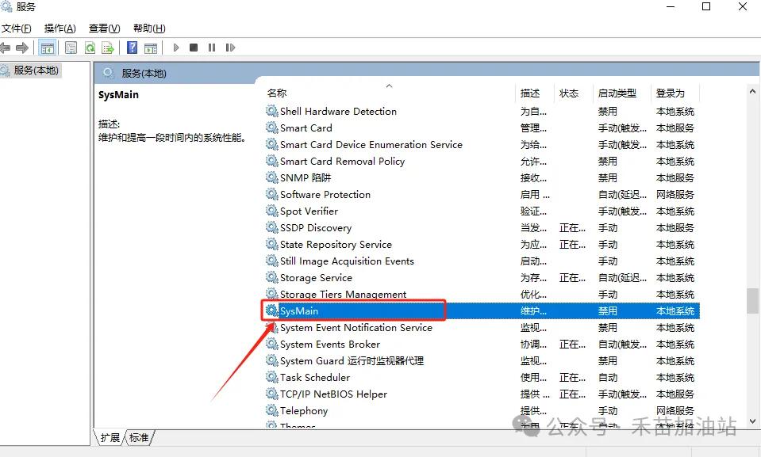
Task: Open the 查看(V) menu
Action: (x=104, y=29)
